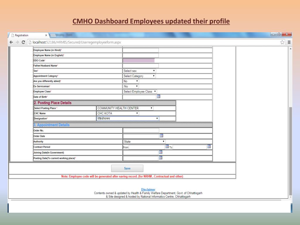Open the Ex-Serviceman dropdown

point(131,86)
